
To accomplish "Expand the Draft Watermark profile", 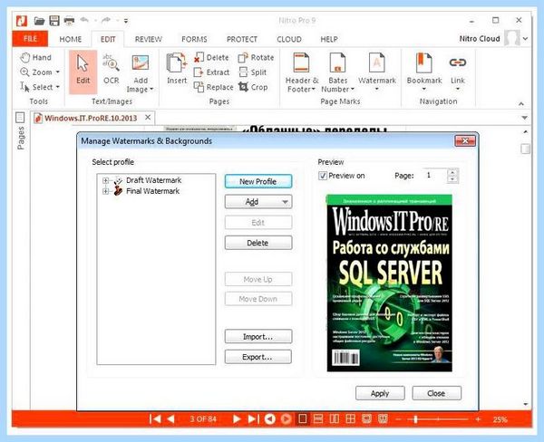I will click(x=105, y=180).
